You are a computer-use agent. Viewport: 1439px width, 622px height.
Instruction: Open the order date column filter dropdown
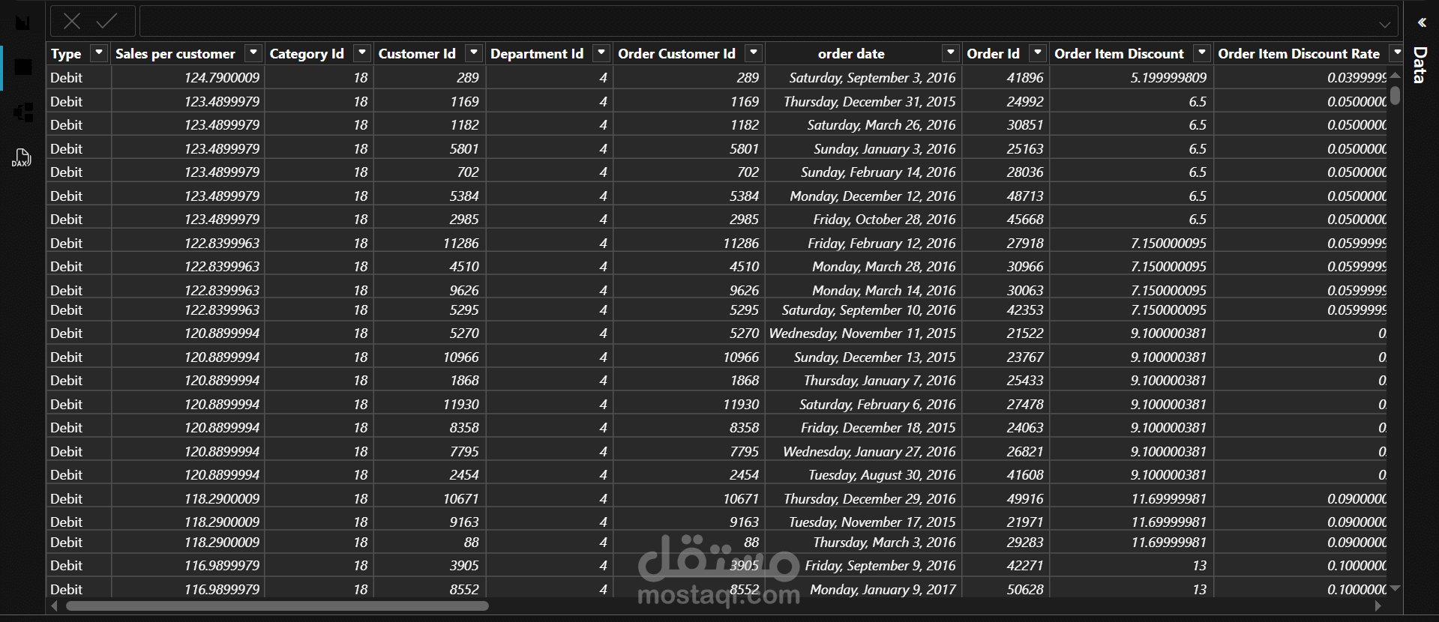click(950, 53)
